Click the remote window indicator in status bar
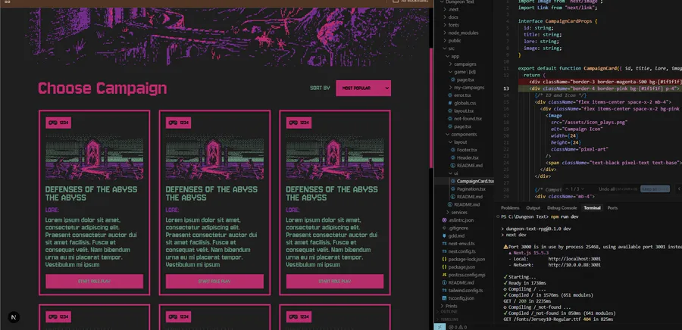This screenshot has height=330, width=682. pyautogui.click(x=440, y=327)
